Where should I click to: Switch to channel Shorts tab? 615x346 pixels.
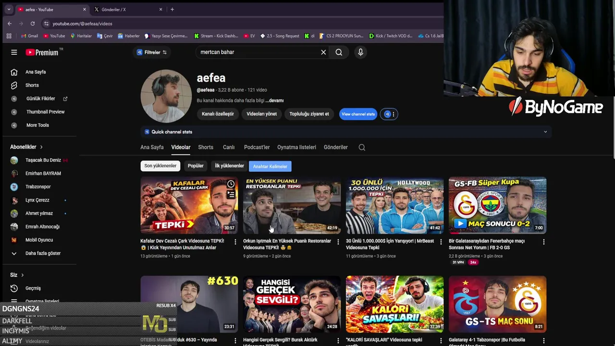(x=206, y=147)
